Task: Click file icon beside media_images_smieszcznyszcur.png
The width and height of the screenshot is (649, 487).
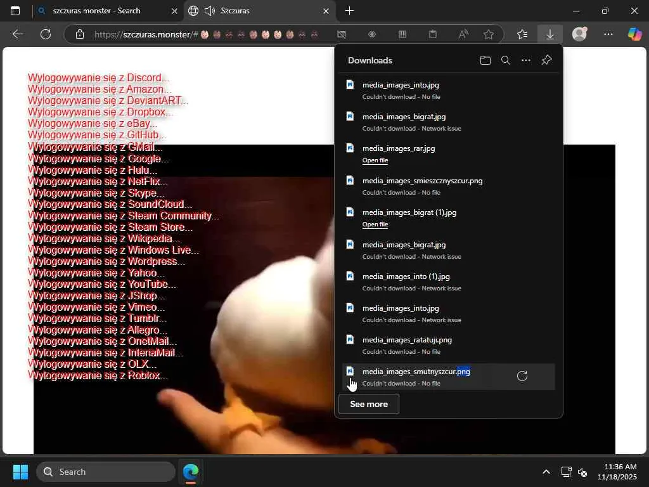Action: click(x=350, y=181)
